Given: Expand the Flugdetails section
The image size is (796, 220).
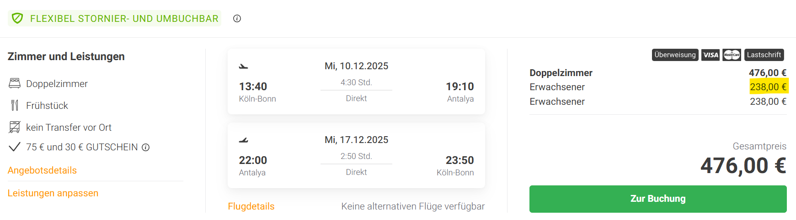Looking at the screenshot, I should click(x=251, y=206).
